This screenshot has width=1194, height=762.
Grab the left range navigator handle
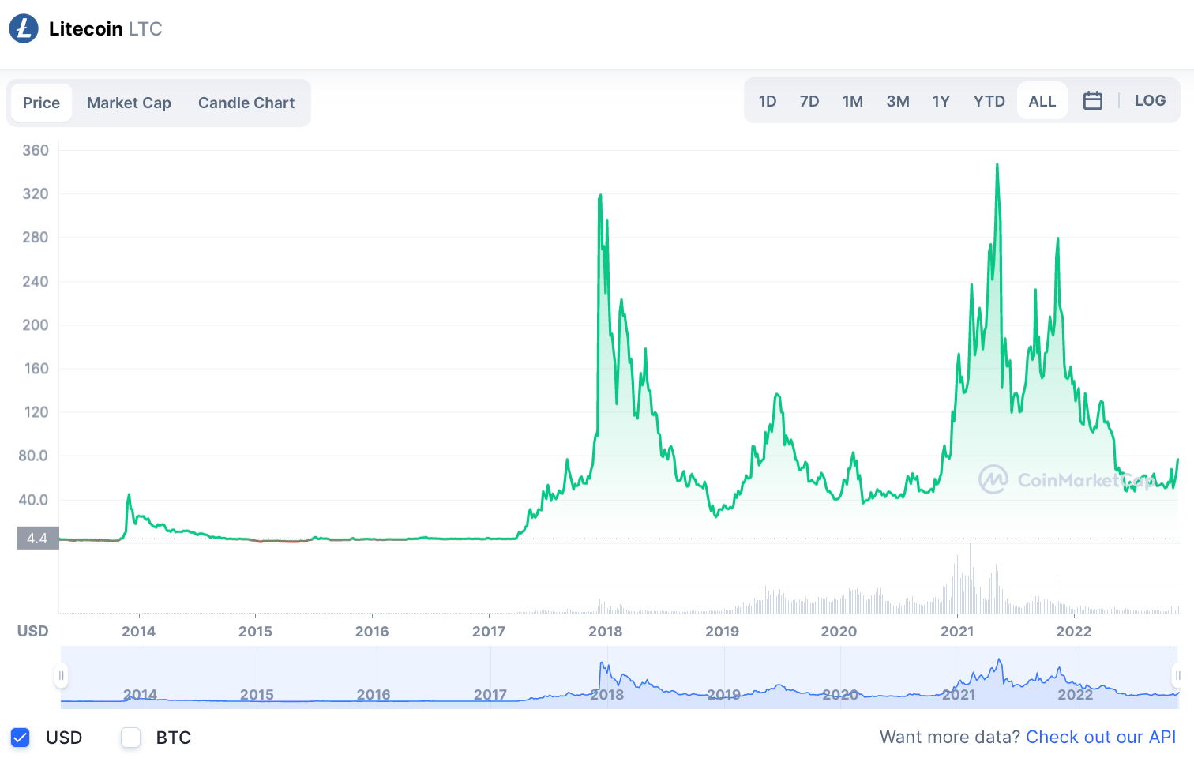coord(62,676)
